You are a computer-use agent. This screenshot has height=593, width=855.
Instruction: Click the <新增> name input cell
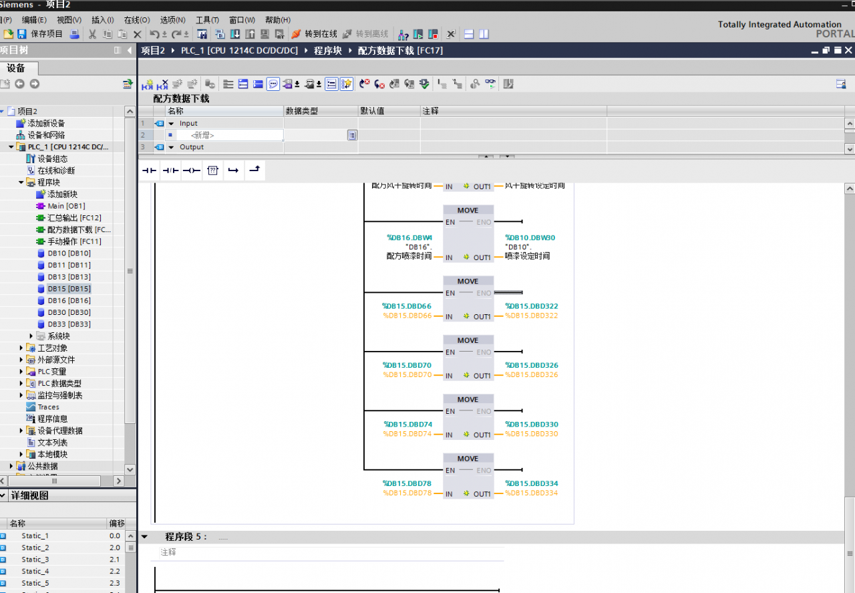230,135
